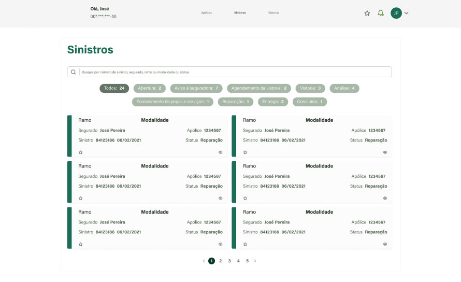
Task: Filter by 'Concluído: 1' chip
Action: [310, 102]
